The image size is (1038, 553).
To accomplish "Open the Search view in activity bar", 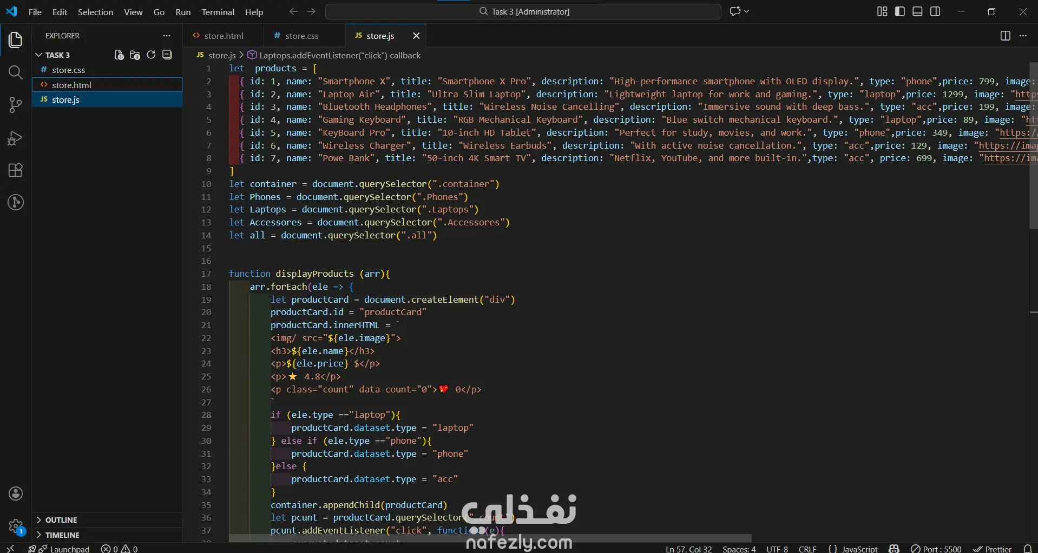I will [16, 72].
